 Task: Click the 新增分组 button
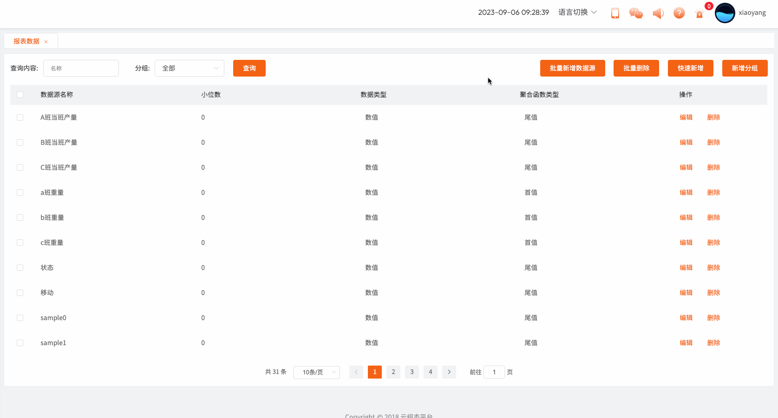745,68
